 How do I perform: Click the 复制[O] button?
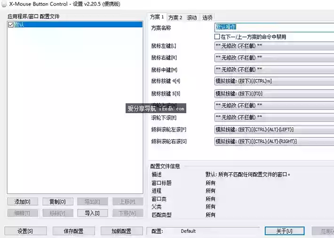pos(58,202)
